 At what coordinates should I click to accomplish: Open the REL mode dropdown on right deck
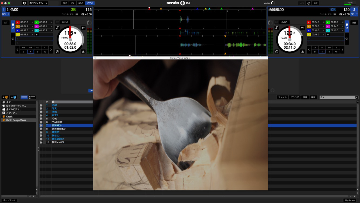click(x=354, y=14)
